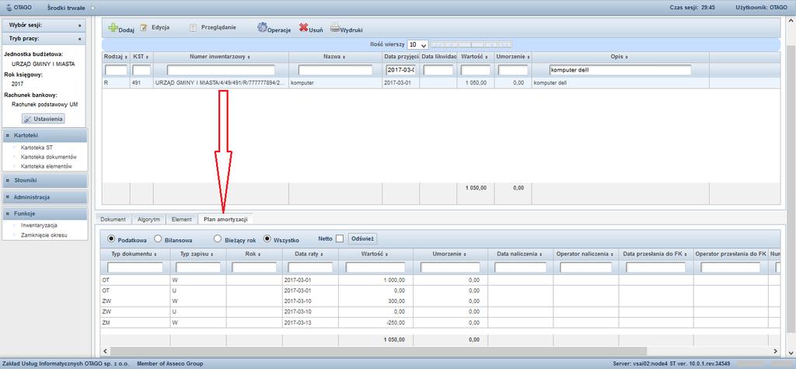Focus the Data raty filter field
796x369 pixels.
tap(310, 267)
